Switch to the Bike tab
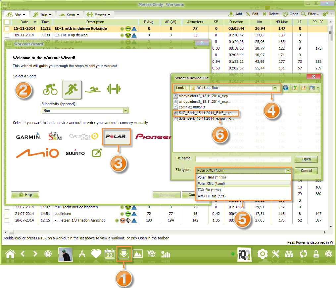336x288 pixels. tap(16, 15)
